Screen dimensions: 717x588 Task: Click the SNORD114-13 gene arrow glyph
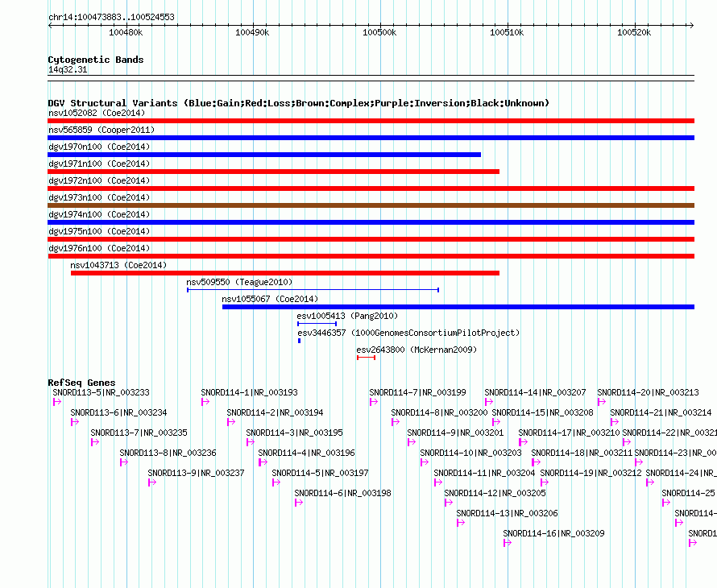[x=461, y=523]
